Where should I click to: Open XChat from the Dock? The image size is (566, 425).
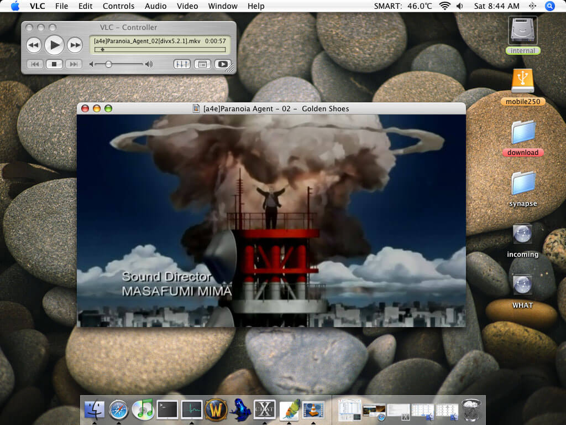click(x=265, y=410)
